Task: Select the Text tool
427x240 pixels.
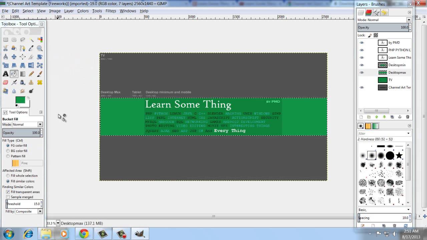Action: click(6, 74)
